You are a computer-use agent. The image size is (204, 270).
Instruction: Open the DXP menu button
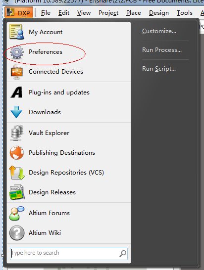(x=19, y=13)
